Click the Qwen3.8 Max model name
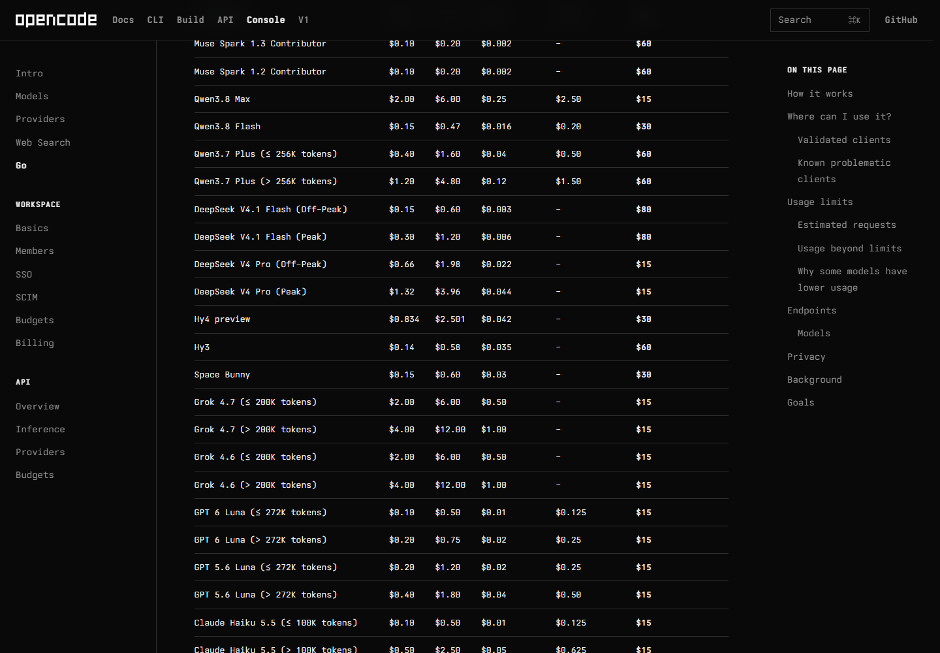This screenshot has width=940, height=653. [222, 99]
